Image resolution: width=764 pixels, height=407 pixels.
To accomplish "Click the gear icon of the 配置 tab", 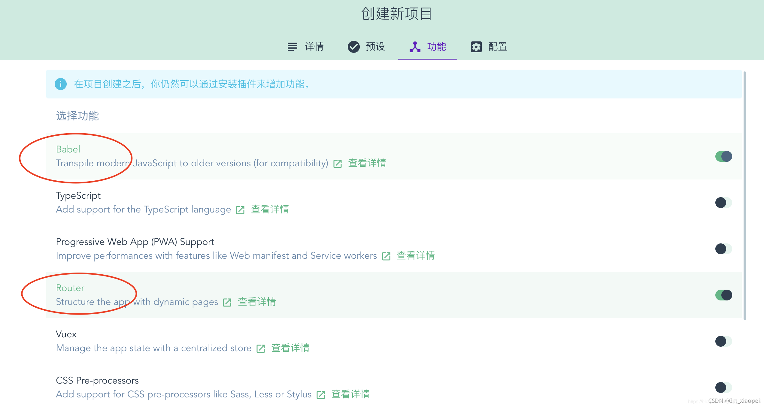I will pos(476,47).
